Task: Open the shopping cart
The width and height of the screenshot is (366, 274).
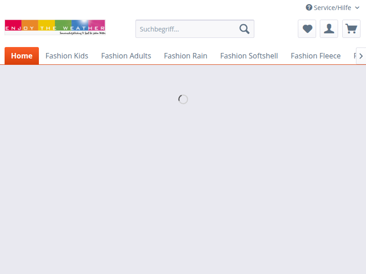Action: tap(351, 29)
